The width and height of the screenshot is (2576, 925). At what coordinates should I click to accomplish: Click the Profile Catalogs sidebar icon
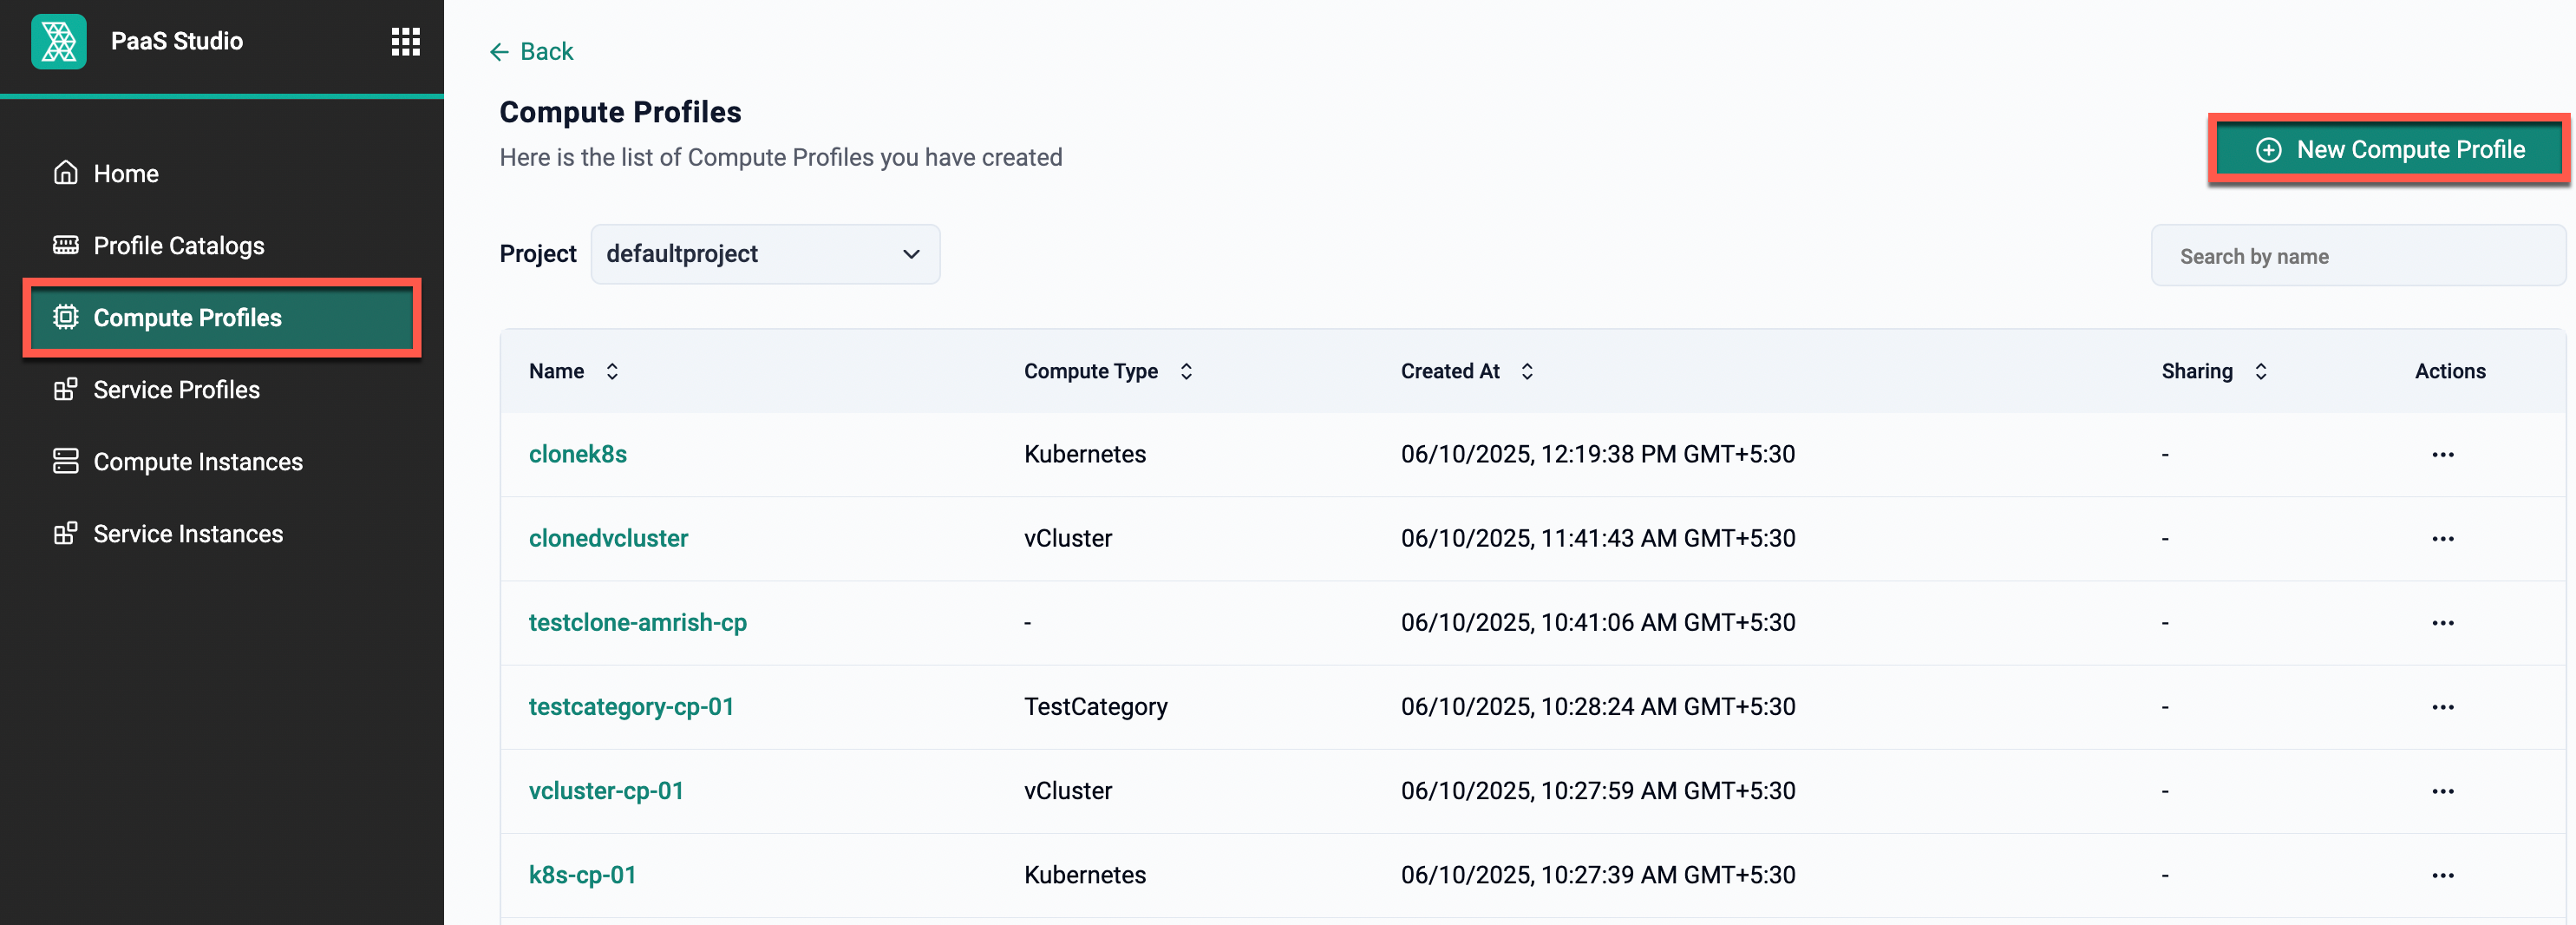(x=66, y=245)
